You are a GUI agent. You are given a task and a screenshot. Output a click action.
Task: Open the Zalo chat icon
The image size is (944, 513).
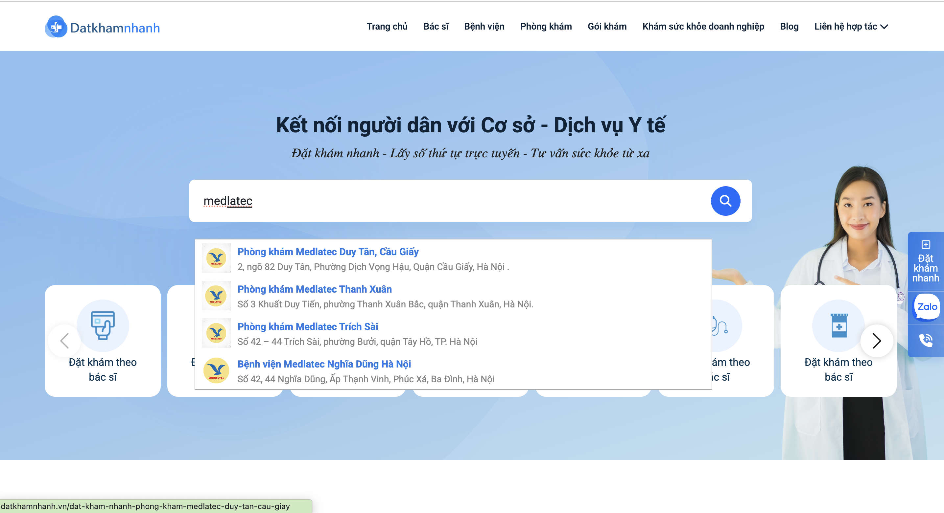(926, 307)
